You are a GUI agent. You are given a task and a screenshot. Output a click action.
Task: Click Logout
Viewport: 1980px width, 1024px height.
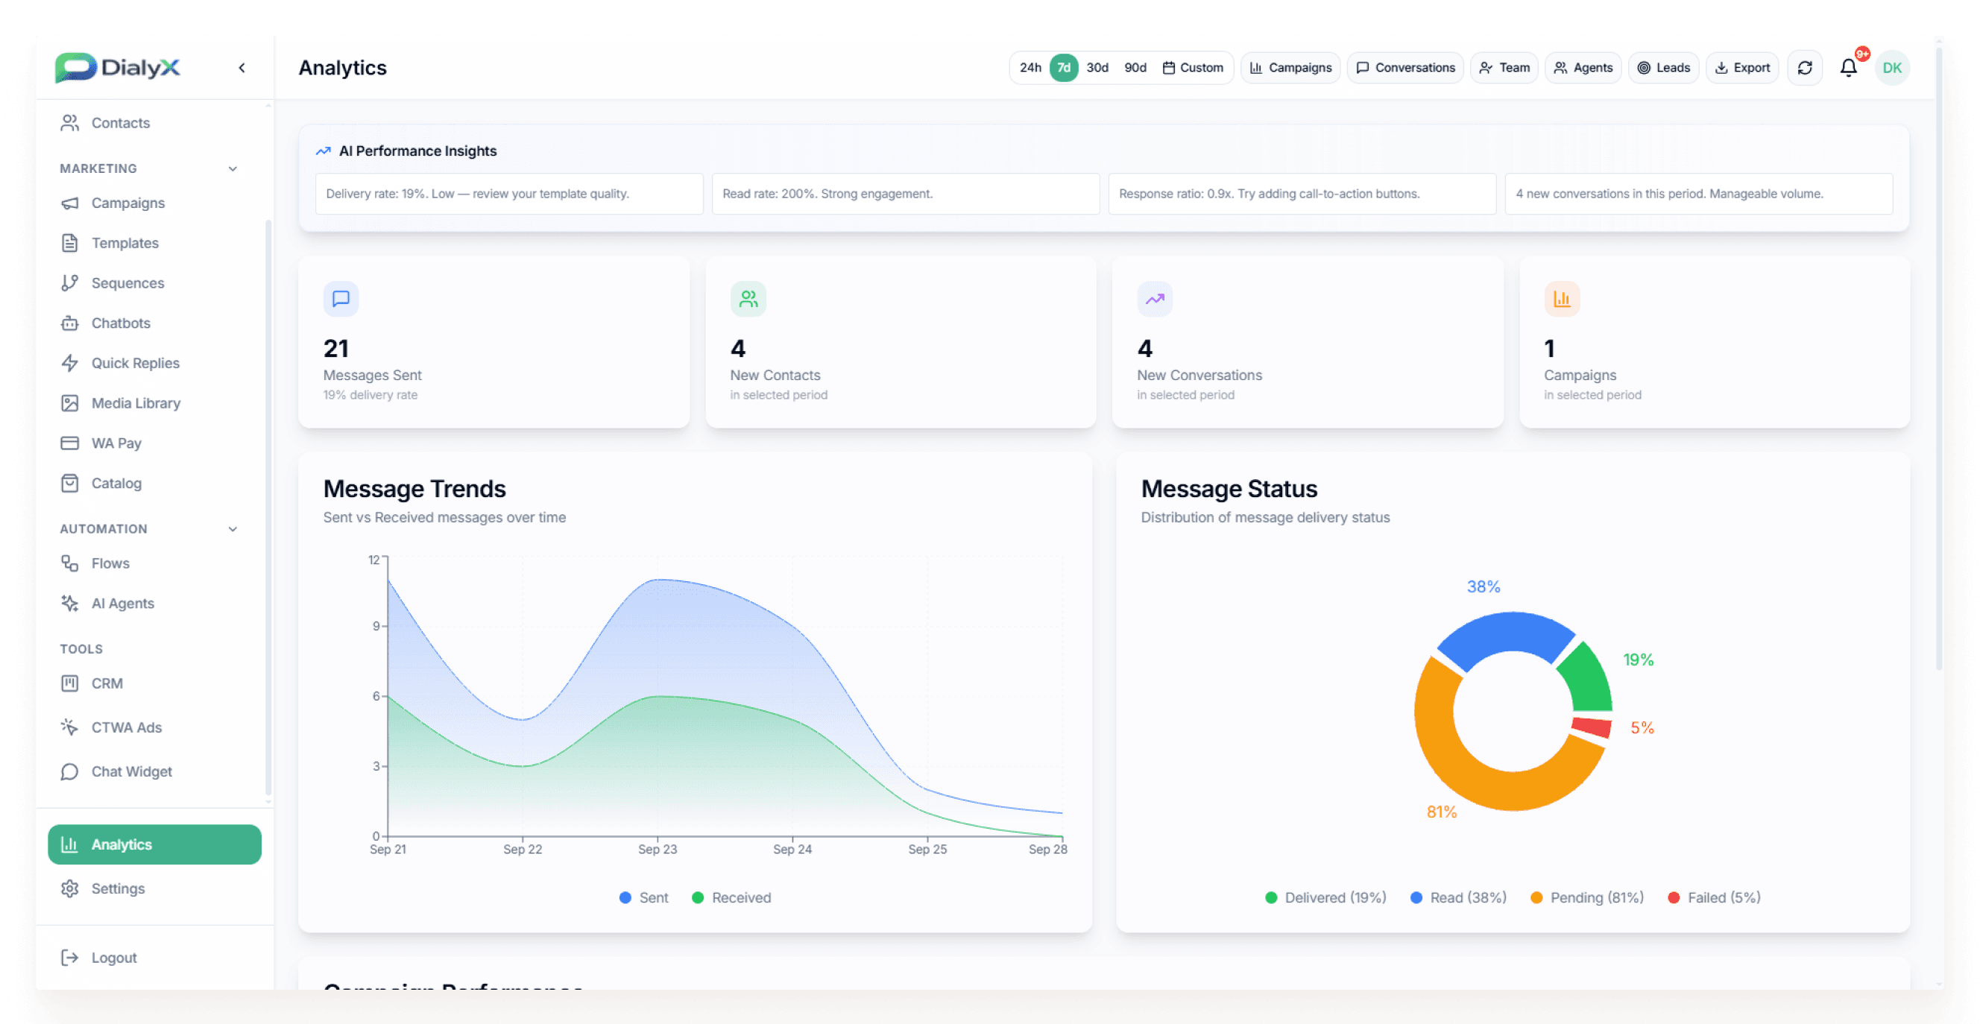coord(154,958)
